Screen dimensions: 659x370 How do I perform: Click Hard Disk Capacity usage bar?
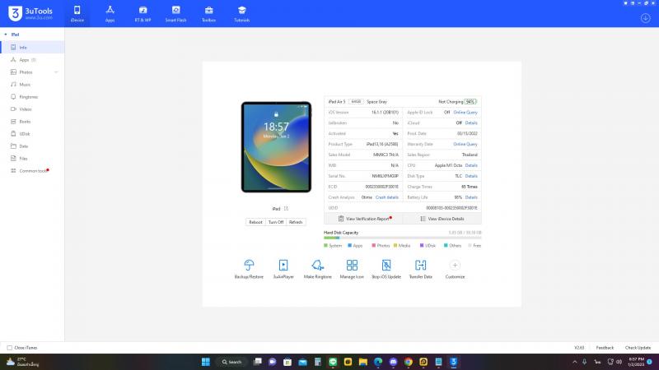coord(403,238)
